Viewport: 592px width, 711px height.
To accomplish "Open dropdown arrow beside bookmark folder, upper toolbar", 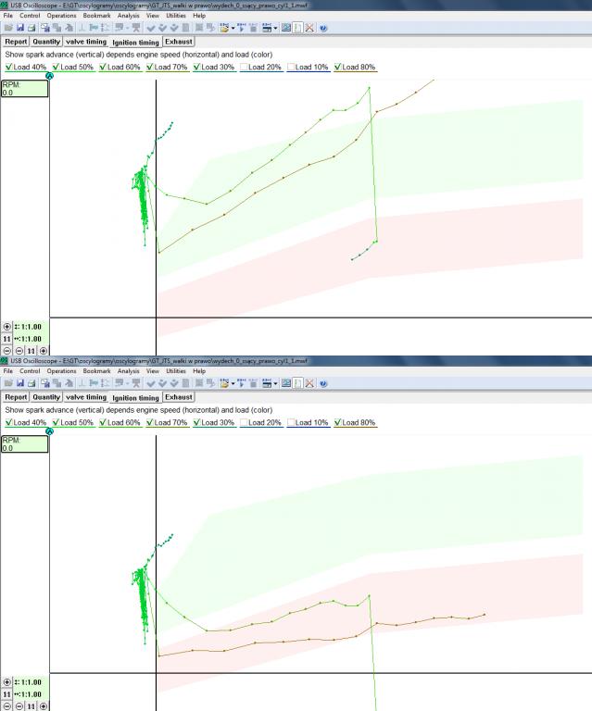I will click(233, 28).
